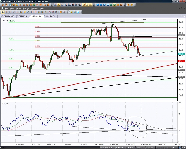The height and width of the screenshot is (149, 186).
Task: Expand the small three-icon toolbar overflow arrow
Action: pos(81,12)
